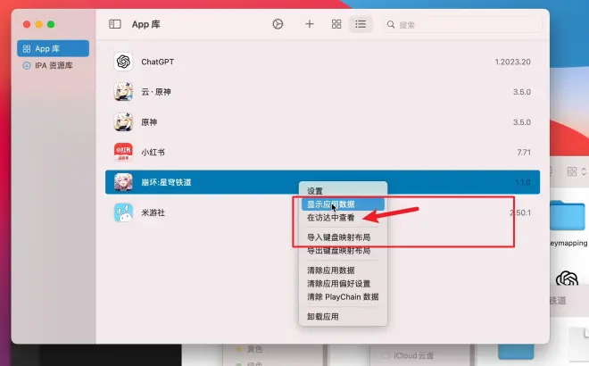Select 清除应用数据 in context menu

pyautogui.click(x=330, y=270)
